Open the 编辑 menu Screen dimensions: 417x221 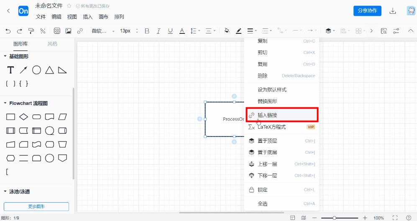coord(56,17)
